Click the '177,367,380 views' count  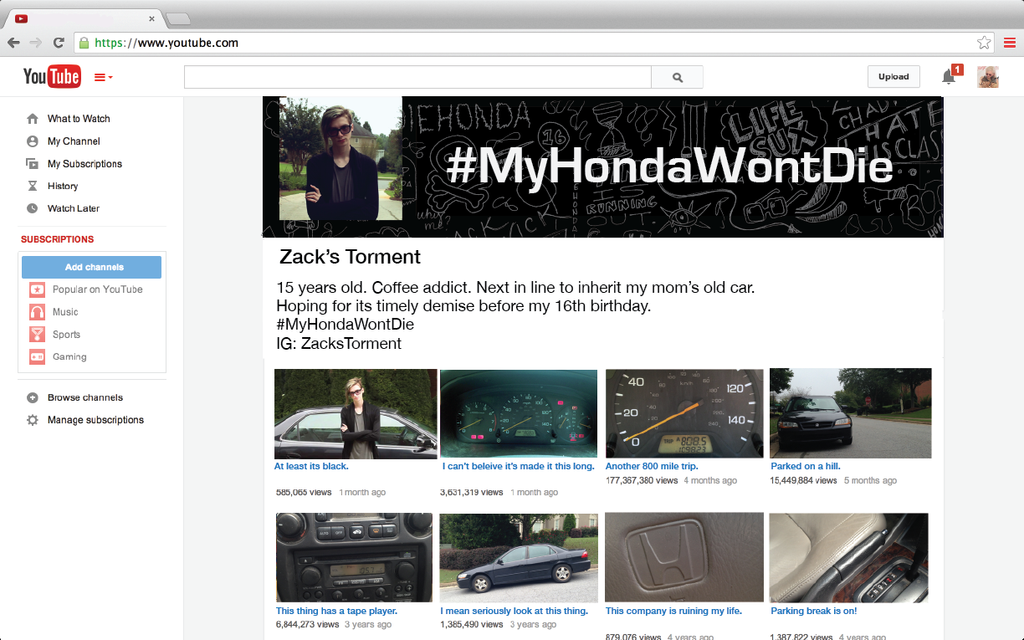point(642,481)
